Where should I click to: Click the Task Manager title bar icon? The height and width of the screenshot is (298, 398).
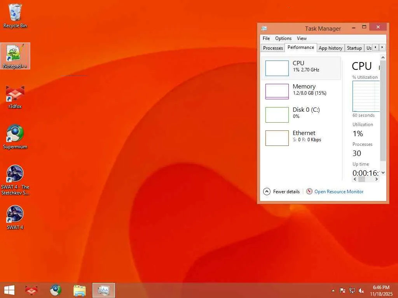(264, 28)
